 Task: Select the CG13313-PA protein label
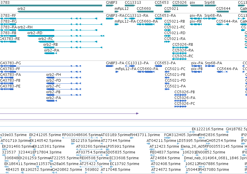pyautogui.click(x=137, y=63)
